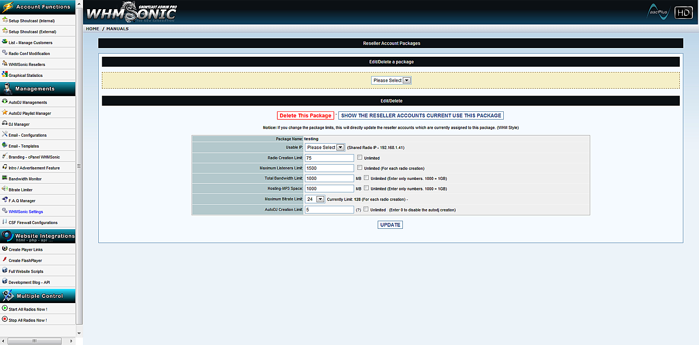Go to HOME in breadcrumb
Screen dimensions: 699x345
click(93, 29)
